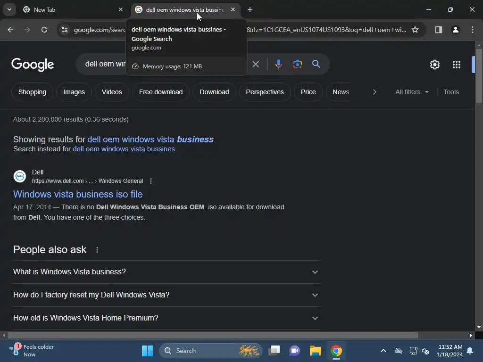Open search Tools
Screen dimensions: 483x362
point(451,92)
